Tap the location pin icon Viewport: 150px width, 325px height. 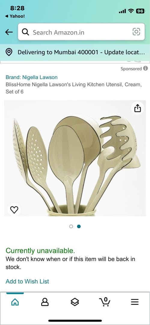coord(9,52)
